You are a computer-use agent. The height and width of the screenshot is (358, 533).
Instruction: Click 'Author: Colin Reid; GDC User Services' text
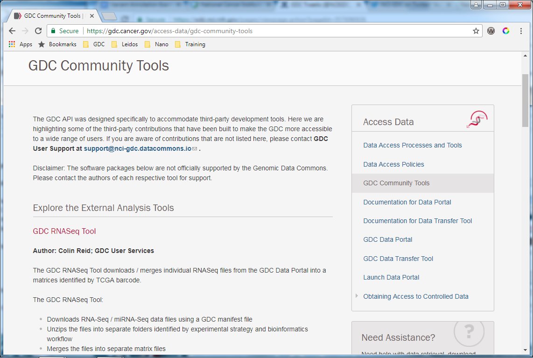coord(93,251)
